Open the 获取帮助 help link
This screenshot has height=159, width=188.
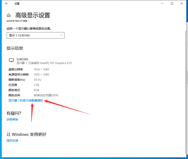point(12,120)
